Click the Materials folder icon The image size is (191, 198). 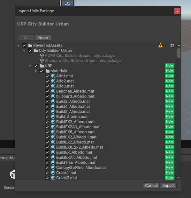point(48,71)
